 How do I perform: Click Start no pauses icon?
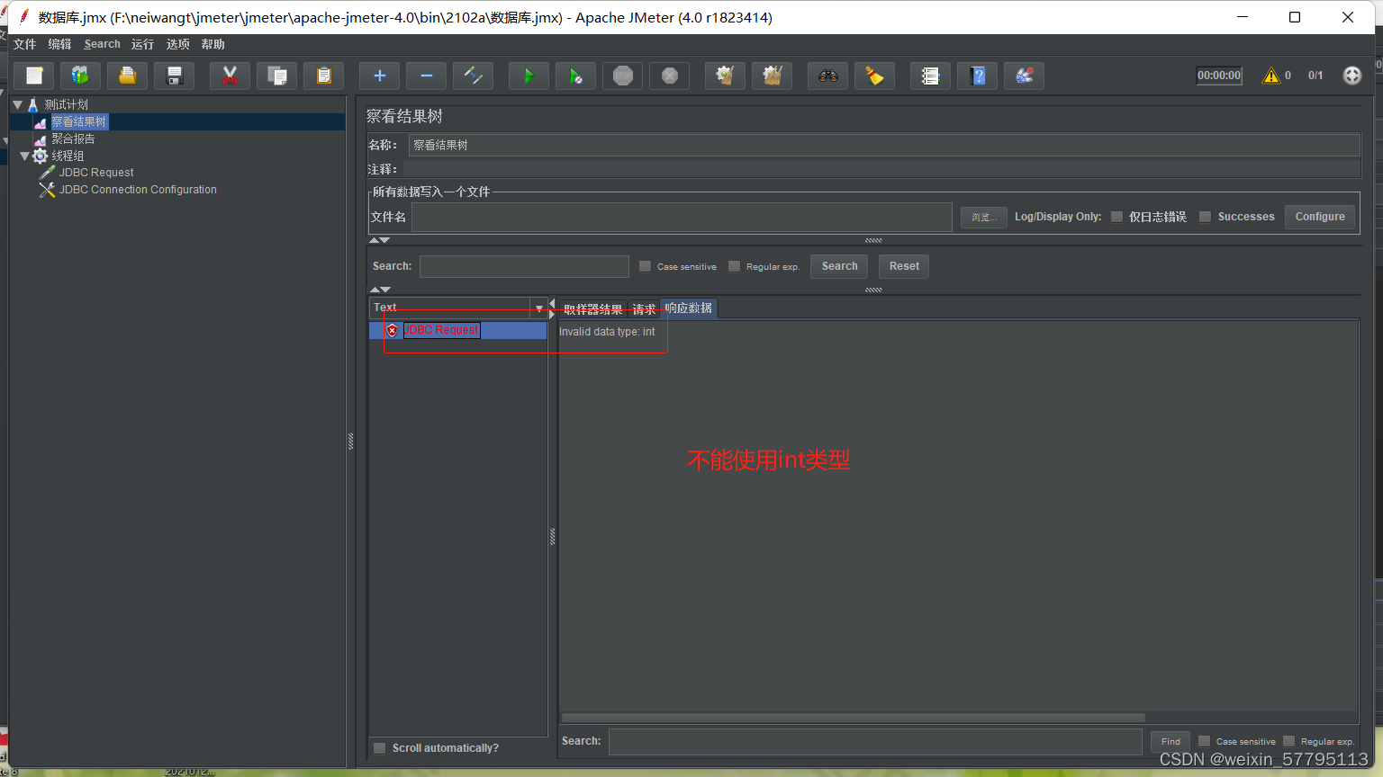[576, 76]
